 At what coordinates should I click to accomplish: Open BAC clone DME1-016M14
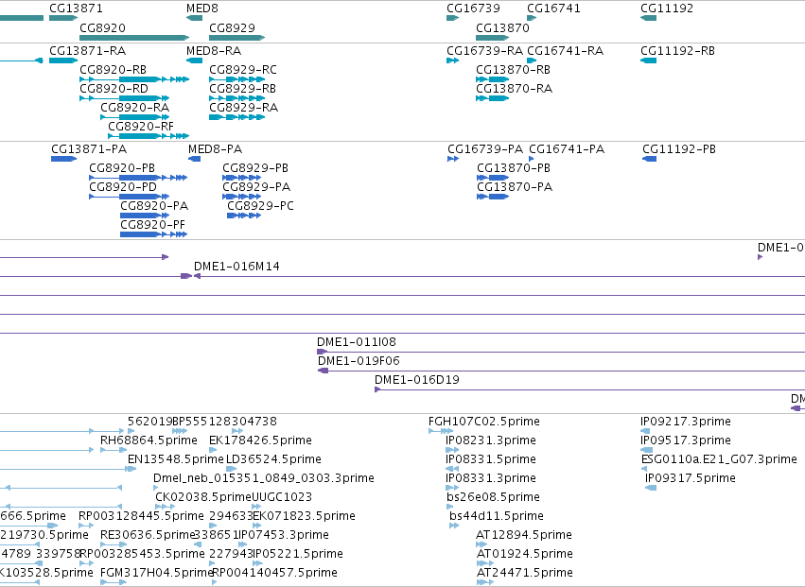(x=236, y=266)
